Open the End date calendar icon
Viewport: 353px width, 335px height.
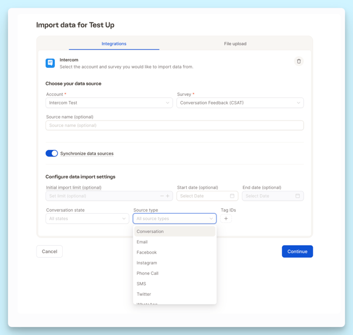pos(298,196)
